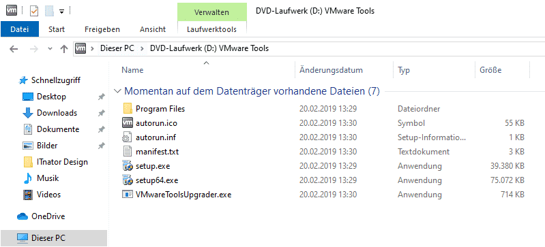Select the setup64.exe file name

pos(157,180)
